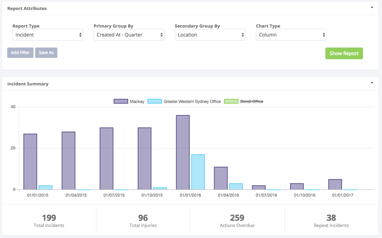Click the Mackay bar for 01/04/2016
Viewport: 382px width, 238px height.
click(221, 178)
